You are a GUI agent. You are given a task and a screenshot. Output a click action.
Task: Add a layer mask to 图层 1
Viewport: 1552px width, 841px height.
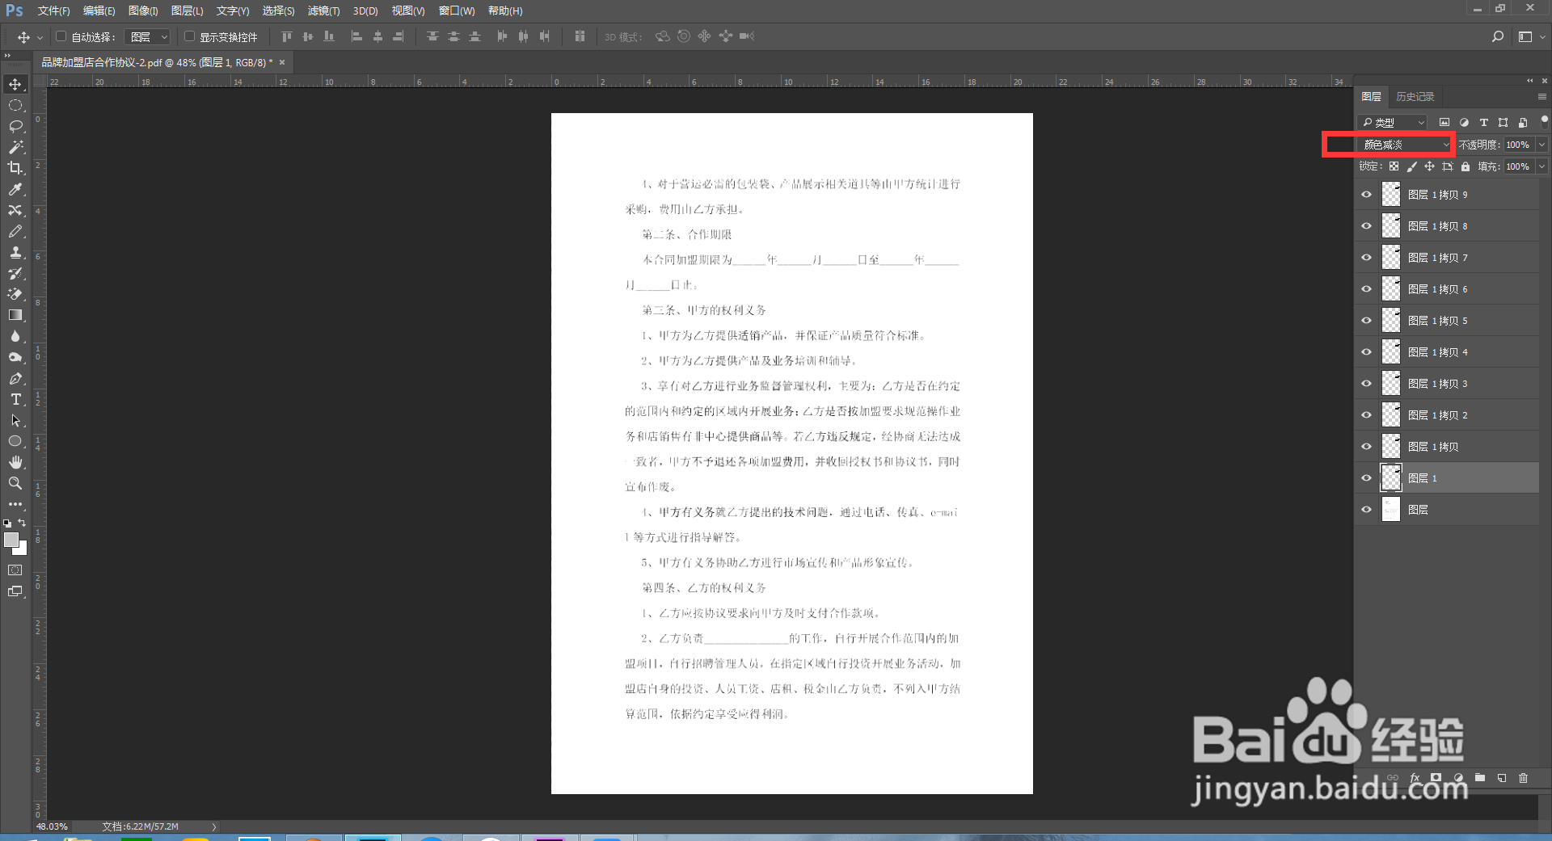coord(1436,779)
